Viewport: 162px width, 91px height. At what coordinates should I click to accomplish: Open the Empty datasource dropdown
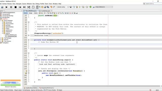coord(104,7)
